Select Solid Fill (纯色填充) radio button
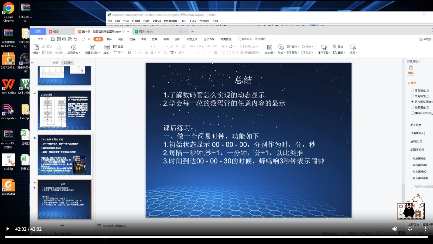The image size is (433, 244). (413, 91)
